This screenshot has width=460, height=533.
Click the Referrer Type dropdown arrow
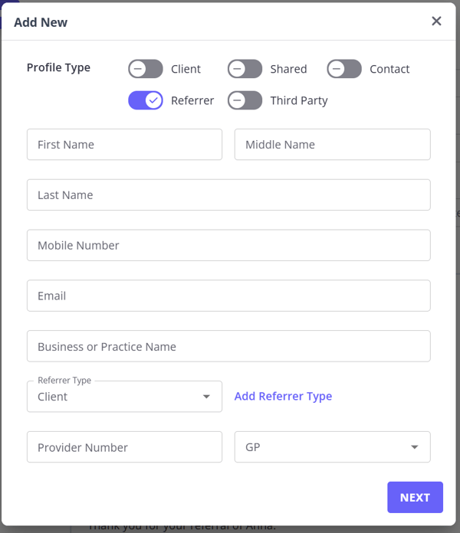206,397
